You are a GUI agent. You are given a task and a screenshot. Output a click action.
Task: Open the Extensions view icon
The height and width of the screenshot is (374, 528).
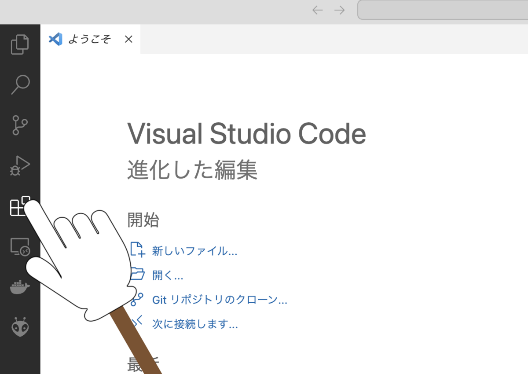pos(20,206)
